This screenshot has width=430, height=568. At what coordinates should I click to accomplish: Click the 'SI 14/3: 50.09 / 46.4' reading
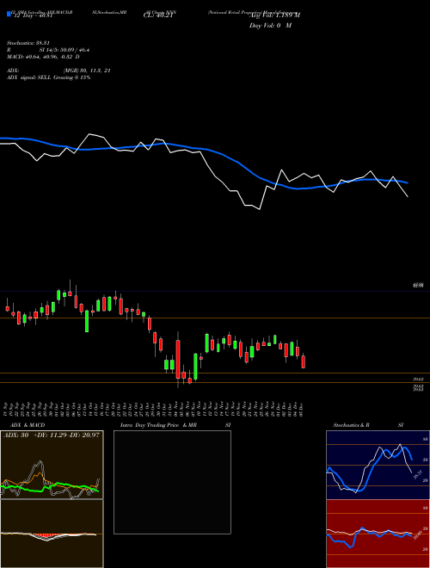click(x=64, y=50)
